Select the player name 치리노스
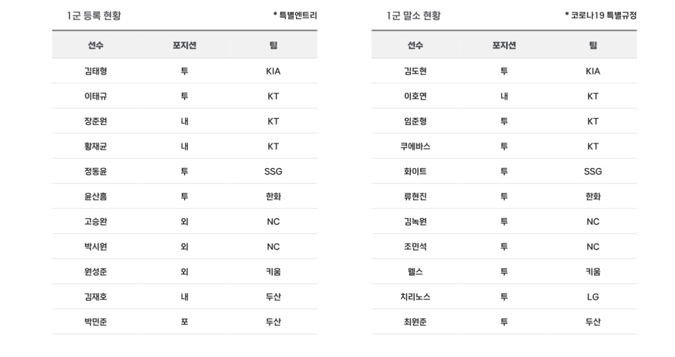 (415, 297)
